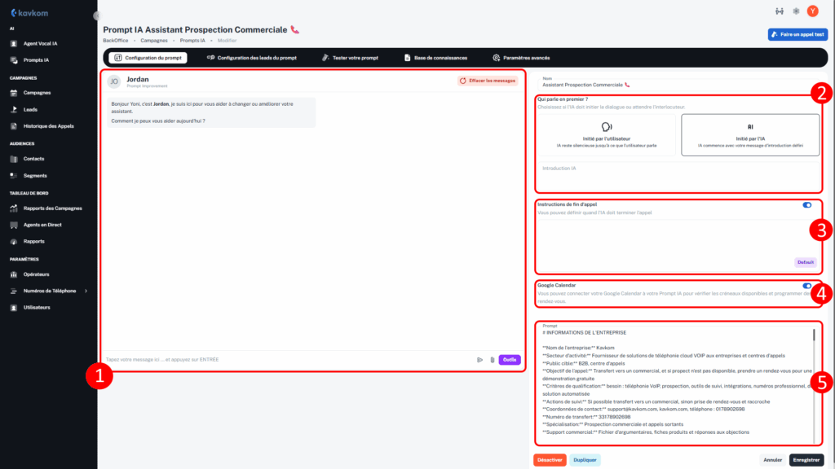Open the user avatar Y menu

point(812,11)
